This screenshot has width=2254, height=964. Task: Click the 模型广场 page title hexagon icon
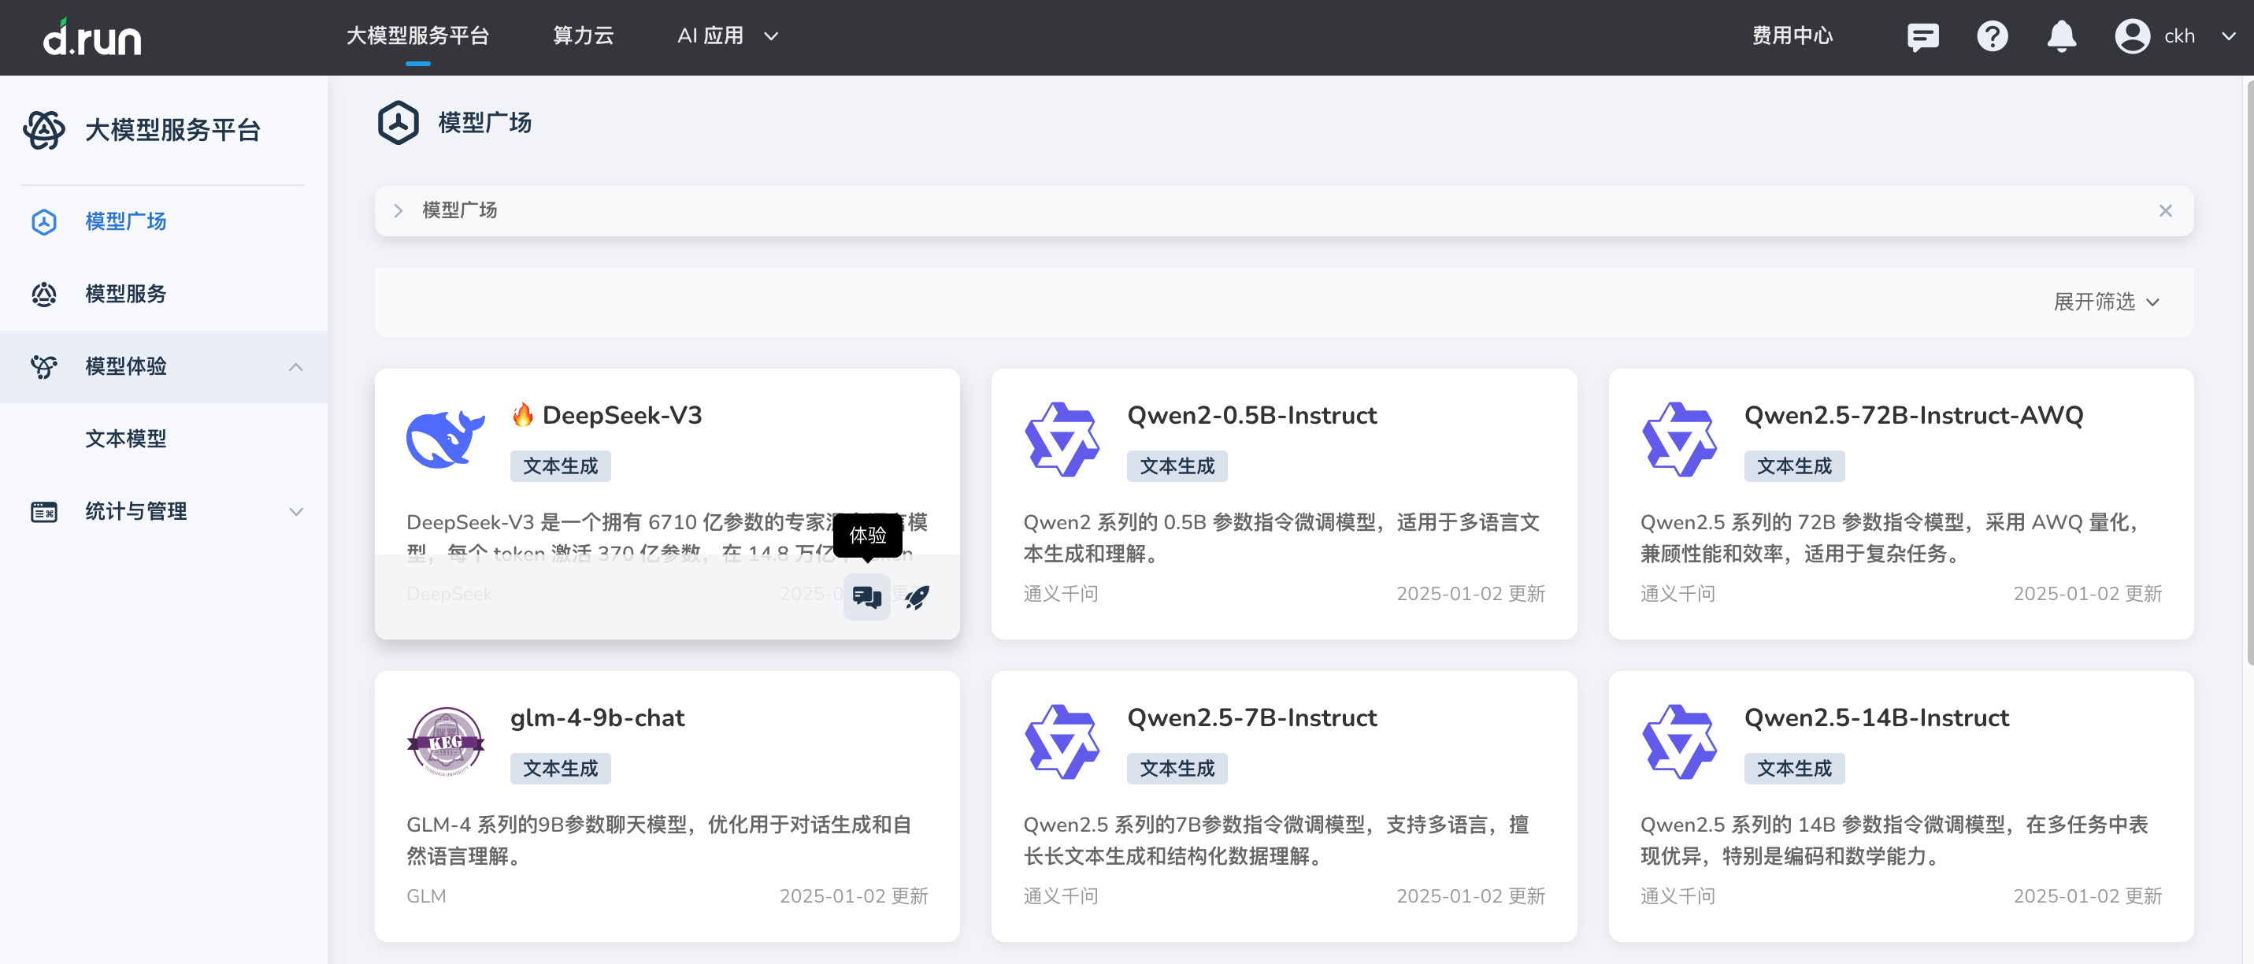[x=399, y=122]
